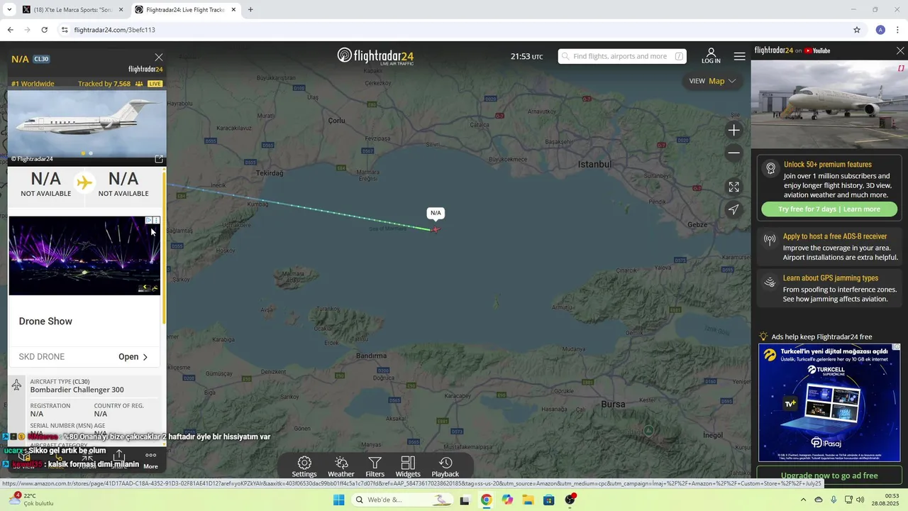Open Google Chrome from taskbar
Screen dimensions: 908x511
pos(486,500)
